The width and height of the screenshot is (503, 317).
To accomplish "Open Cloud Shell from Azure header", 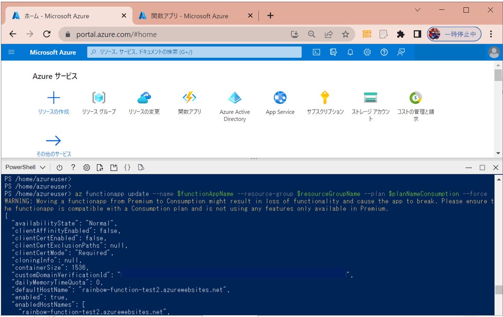I will (x=316, y=52).
